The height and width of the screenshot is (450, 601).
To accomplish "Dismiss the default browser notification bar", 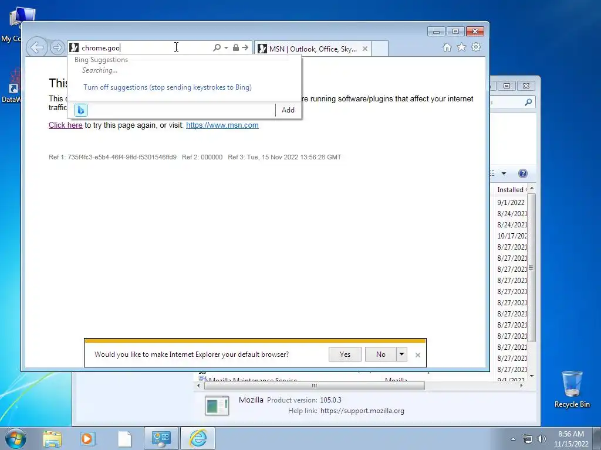I will click(x=418, y=355).
